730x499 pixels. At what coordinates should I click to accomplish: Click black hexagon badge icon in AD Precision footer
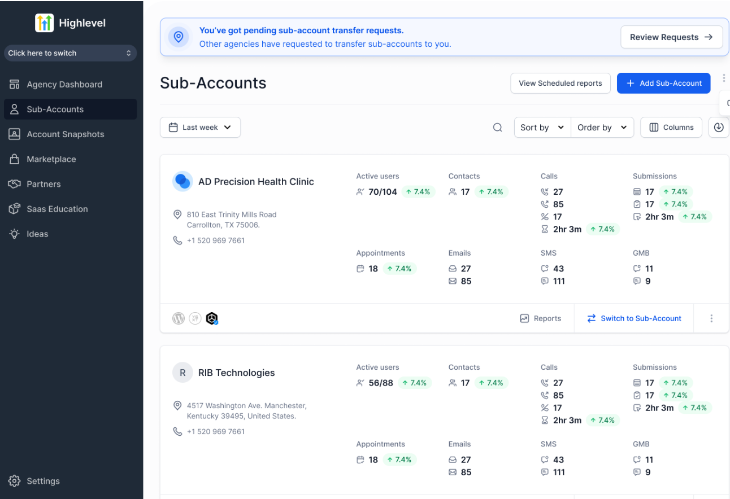[212, 318]
